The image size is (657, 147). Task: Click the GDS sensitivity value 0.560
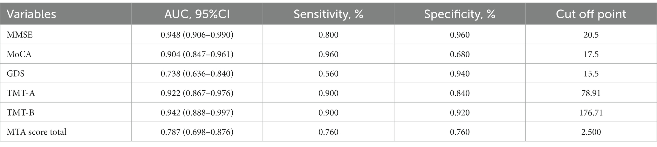tap(328, 74)
